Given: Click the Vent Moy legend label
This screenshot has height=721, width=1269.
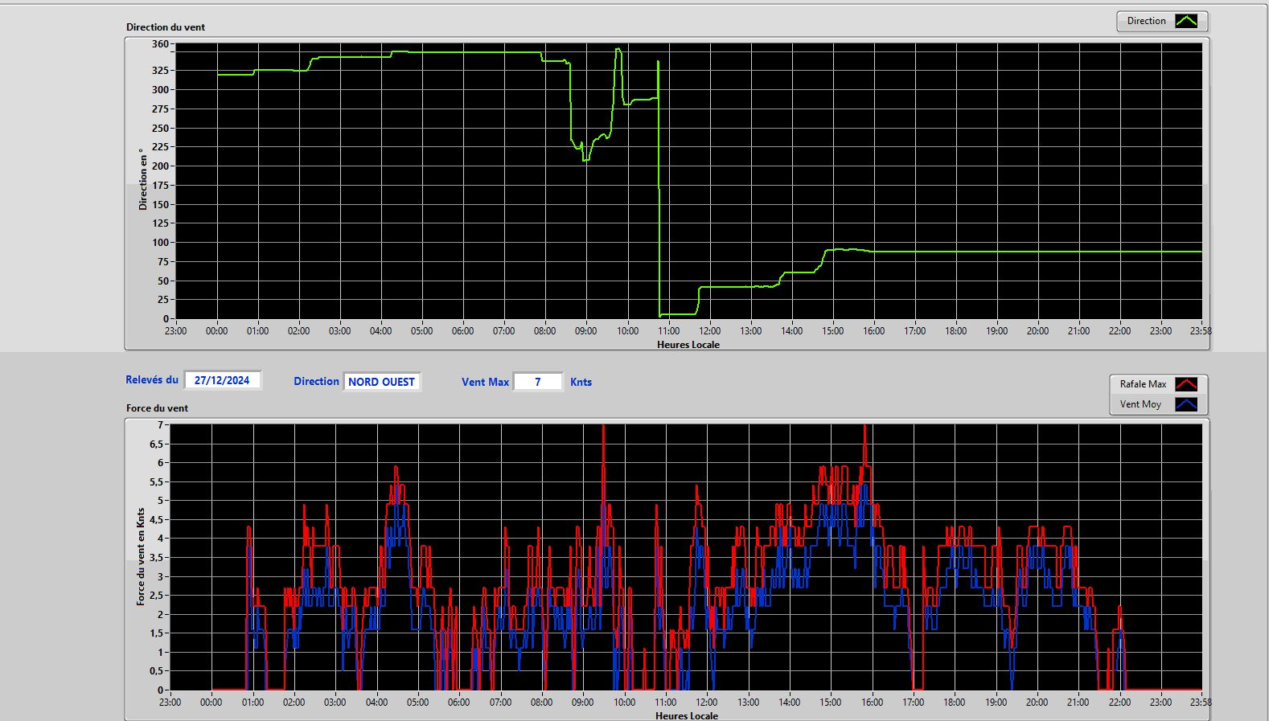Looking at the screenshot, I should 1140,404.
